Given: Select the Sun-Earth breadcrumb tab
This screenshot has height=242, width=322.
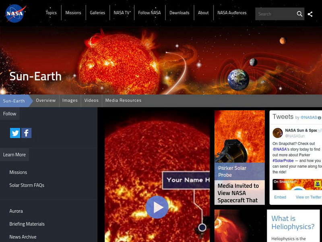Looking at the screenshot, I should 15,101.
